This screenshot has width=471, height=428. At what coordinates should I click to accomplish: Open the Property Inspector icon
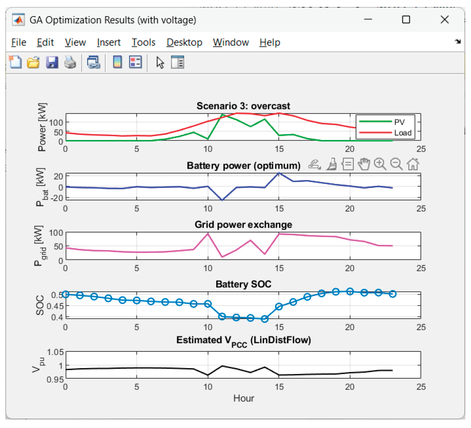[177, 62]
